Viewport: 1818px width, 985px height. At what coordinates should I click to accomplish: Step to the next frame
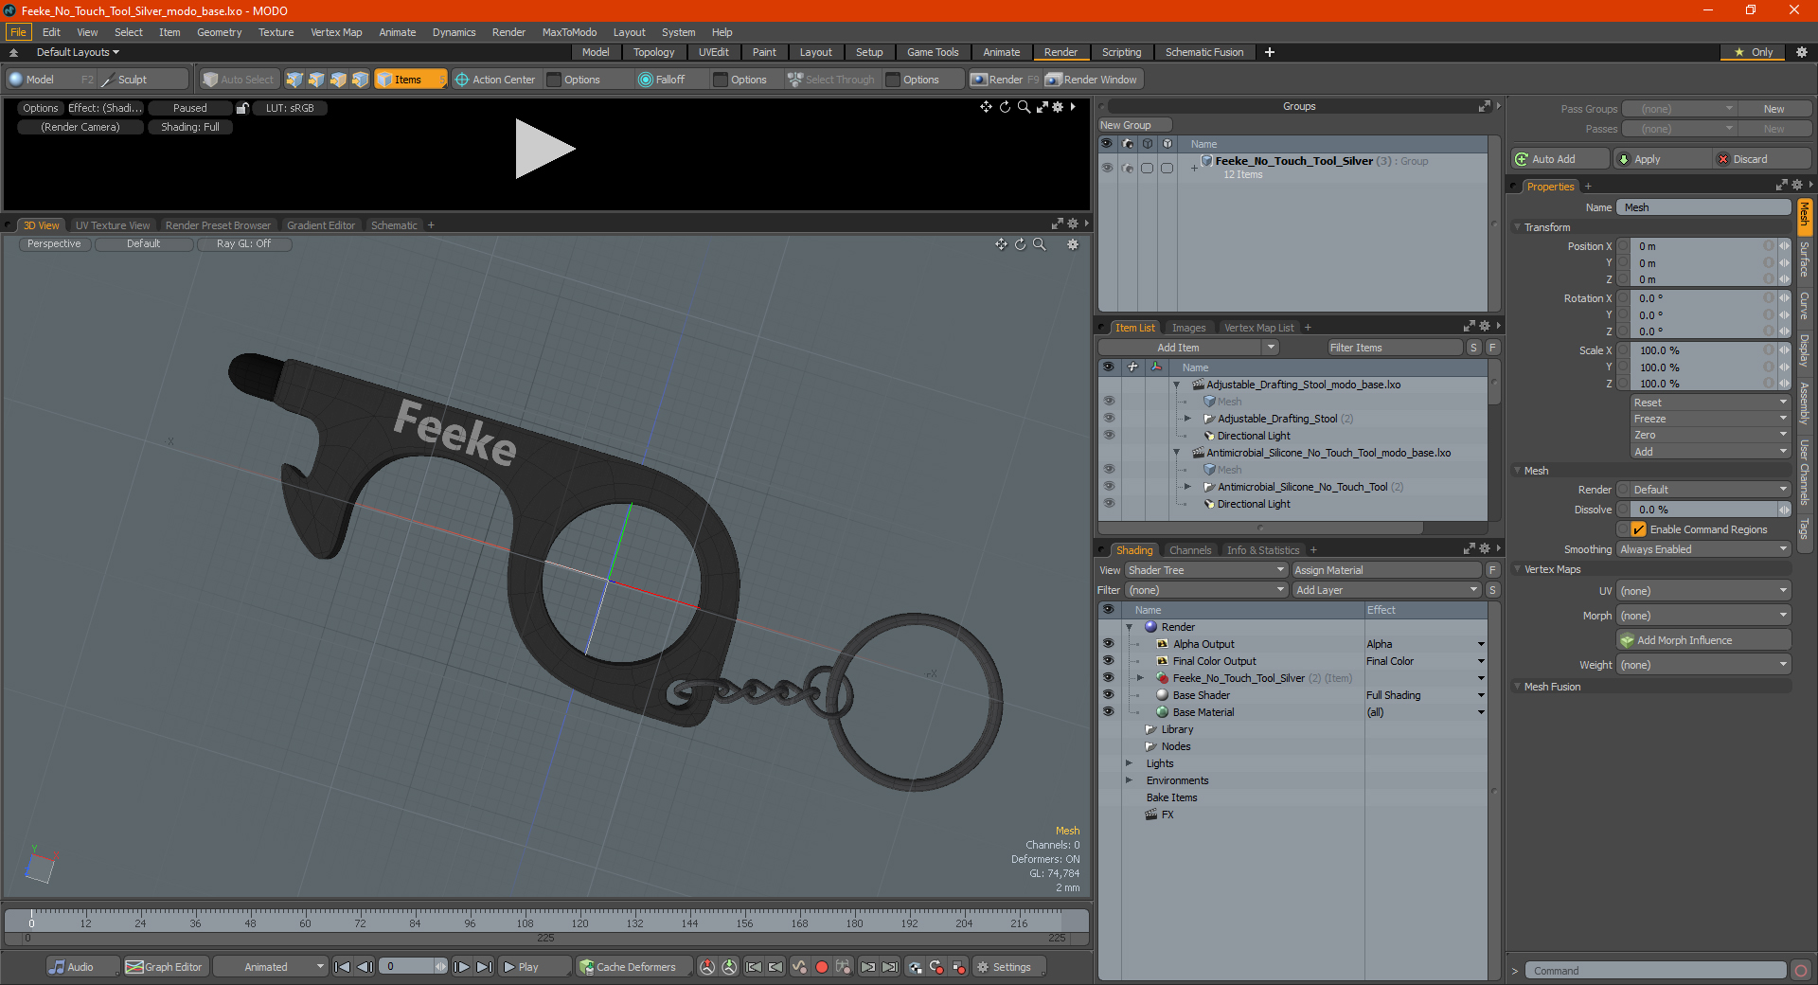point(461,967)
